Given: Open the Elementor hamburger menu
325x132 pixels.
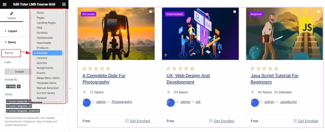Looking at the screenshot, I should (x=4, y=4).
